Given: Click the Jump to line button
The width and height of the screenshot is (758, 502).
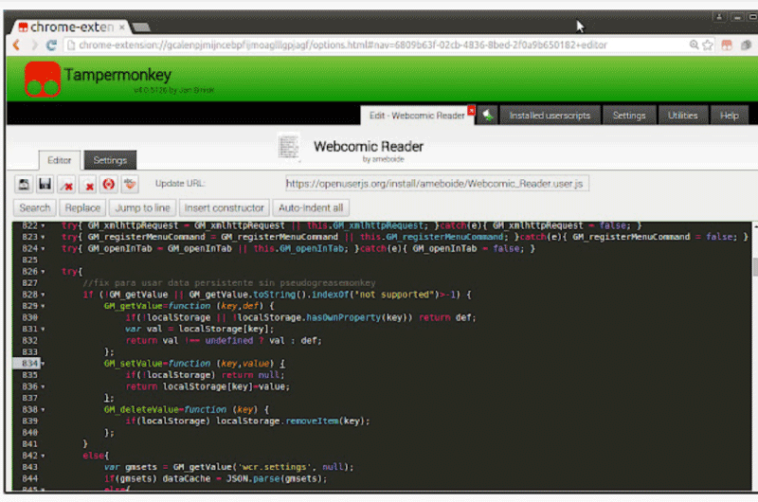Looking at the screenshot, I should [x=143, y=208].
